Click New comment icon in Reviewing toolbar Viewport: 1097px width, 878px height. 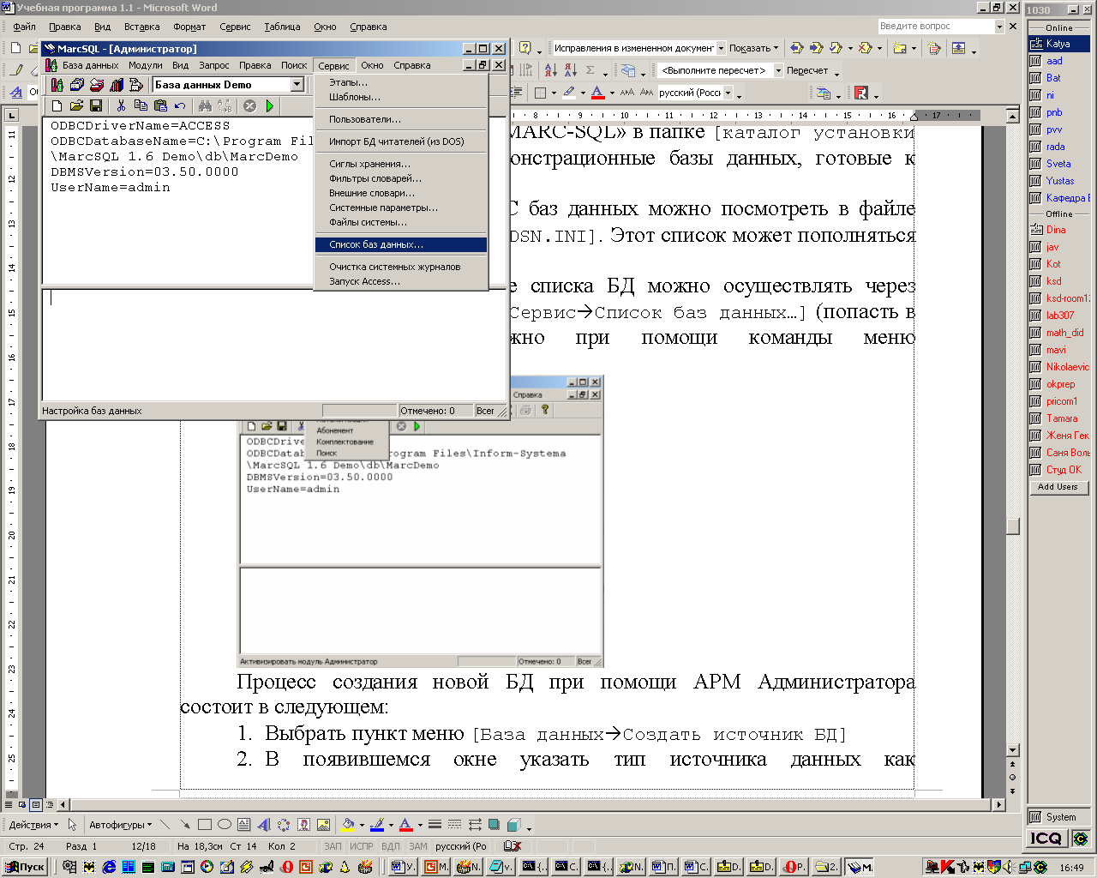click(x=899, y=48)
